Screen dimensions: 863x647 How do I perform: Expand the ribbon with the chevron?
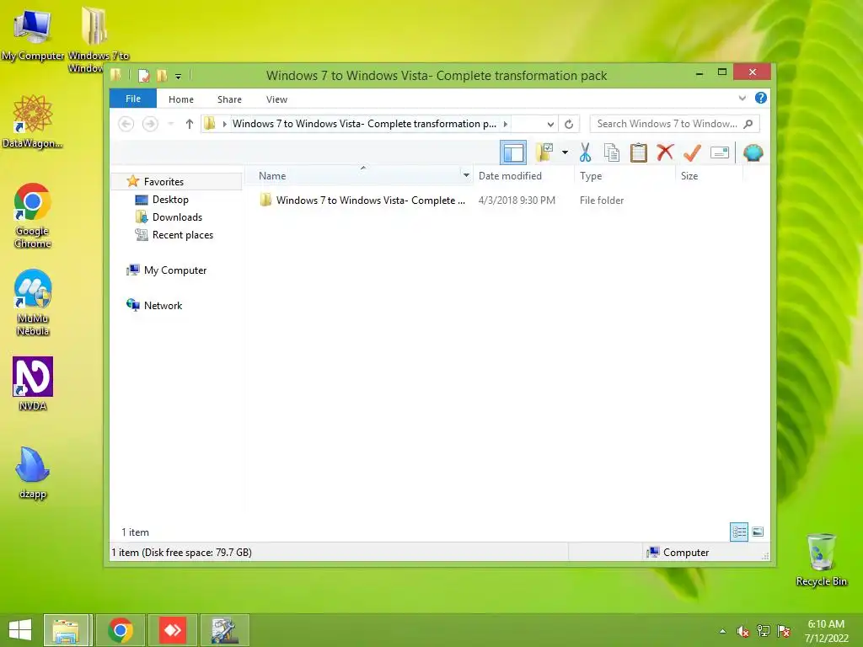pos(742,98)
